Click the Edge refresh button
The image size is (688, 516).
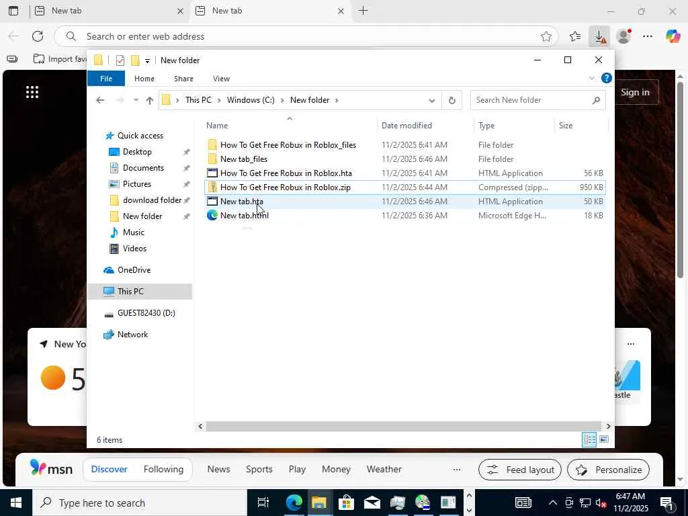pos(38,36)
